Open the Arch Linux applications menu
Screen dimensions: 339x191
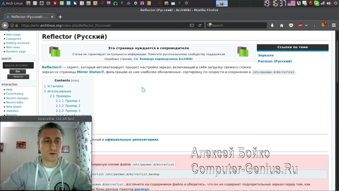pyautogui.click(x=12, y=3)
